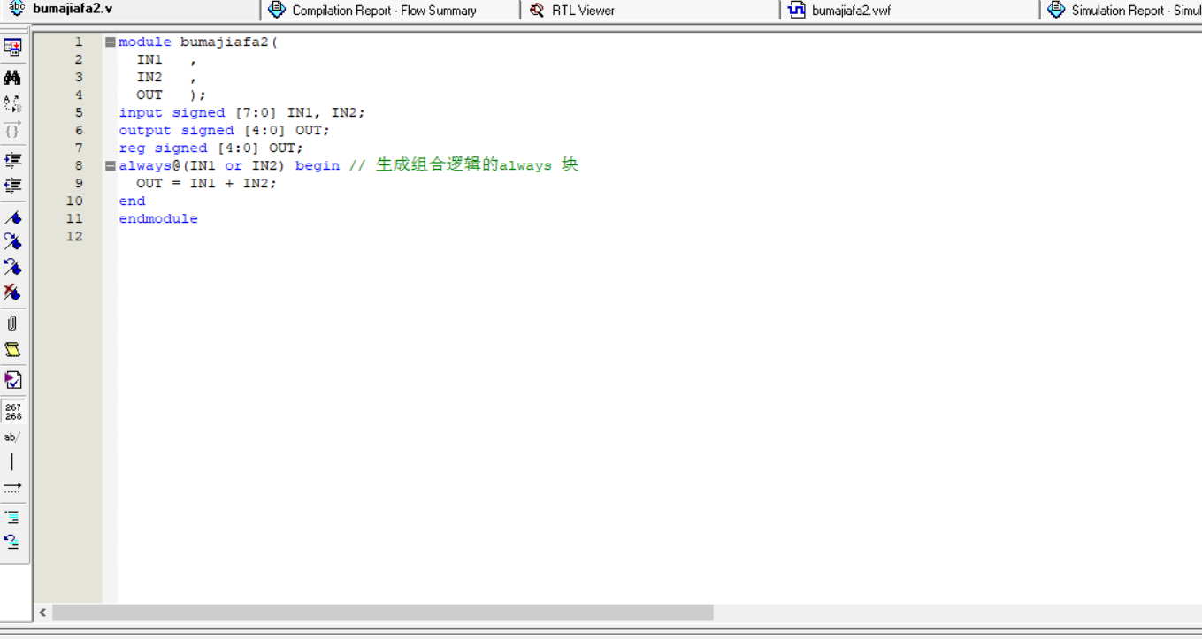The image size is (1202, 639).
Task: Jump to the next bookmark
Action: pos(12,241)
